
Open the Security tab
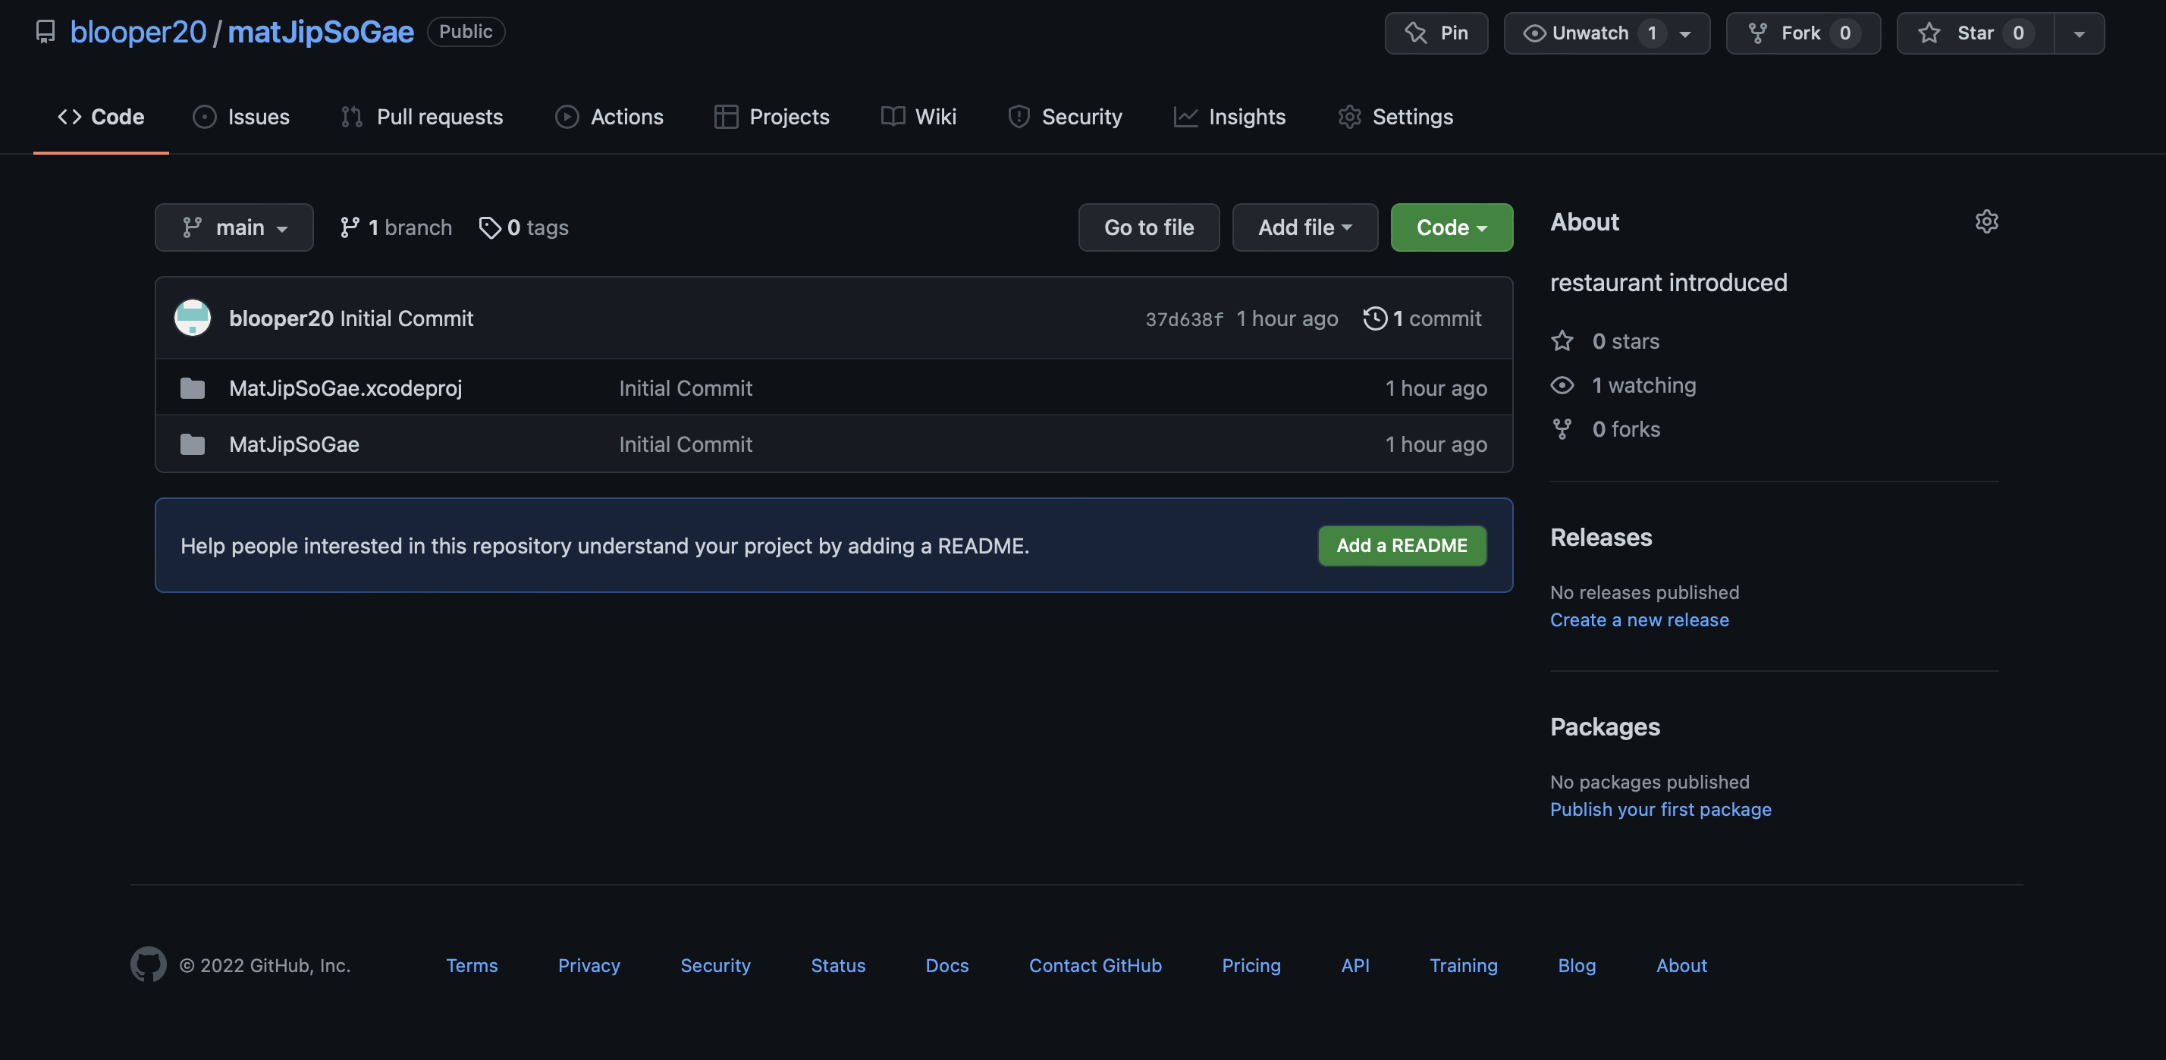pos(1065,117)
